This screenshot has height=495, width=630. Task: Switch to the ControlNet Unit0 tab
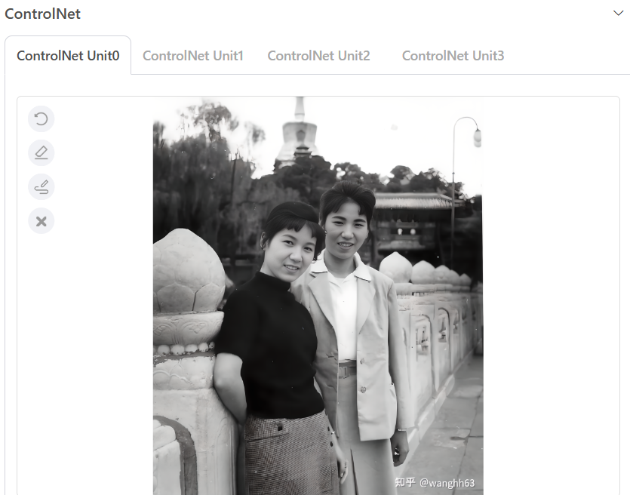tap(68, 55)
